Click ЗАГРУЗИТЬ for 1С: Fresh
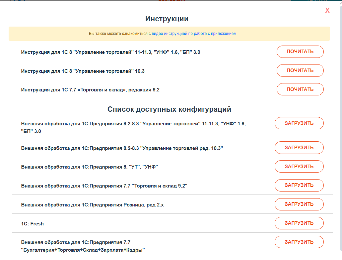 299,223
